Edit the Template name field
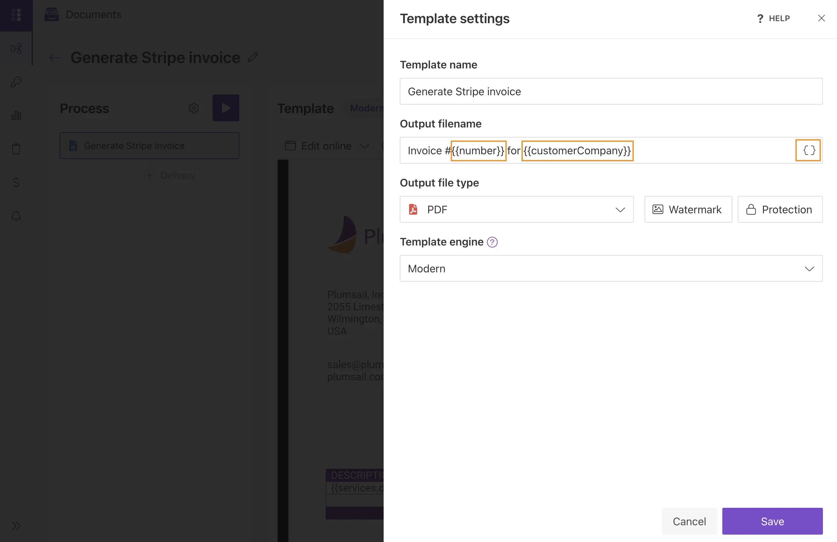837x542 pixels. click(x=611, y=92)
